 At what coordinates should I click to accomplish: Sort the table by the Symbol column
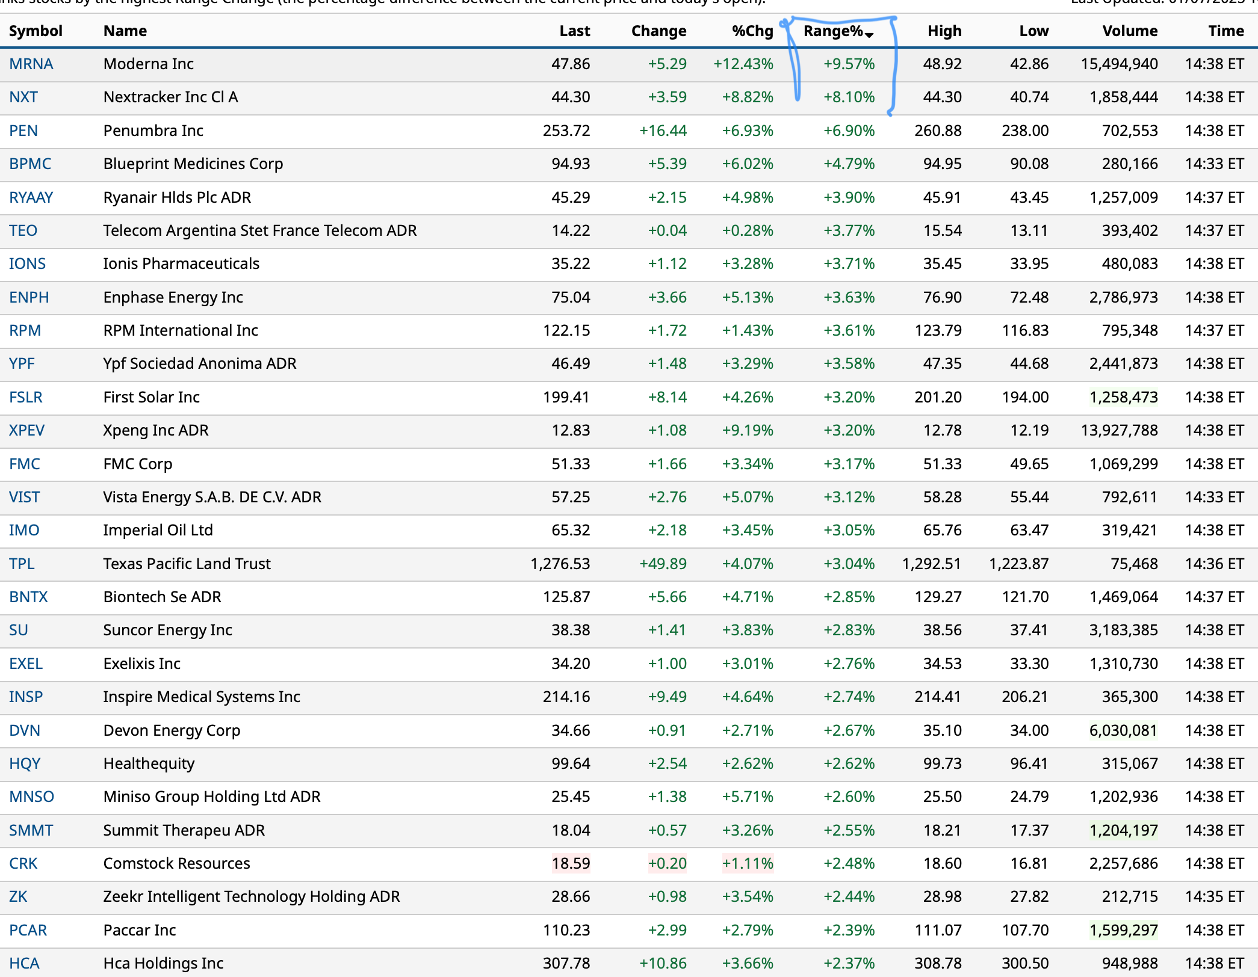[36, 31]
